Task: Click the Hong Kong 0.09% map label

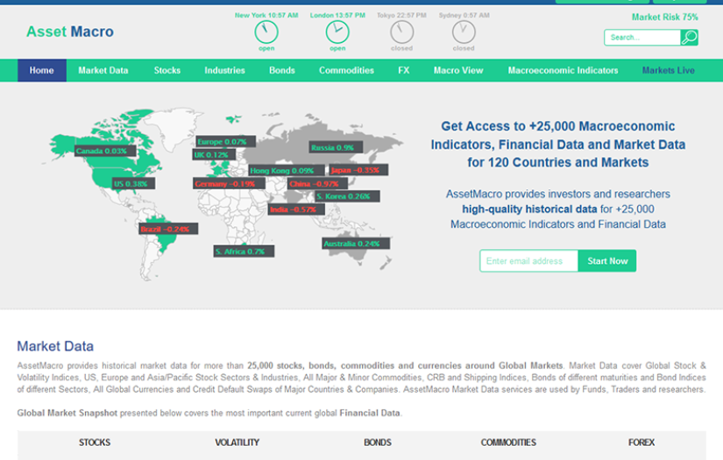Action: click(287, 171)
